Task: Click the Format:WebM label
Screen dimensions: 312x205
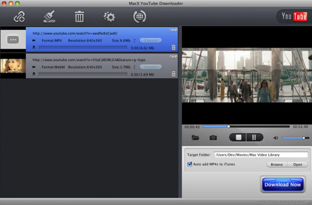Action: tap(53, 67)
